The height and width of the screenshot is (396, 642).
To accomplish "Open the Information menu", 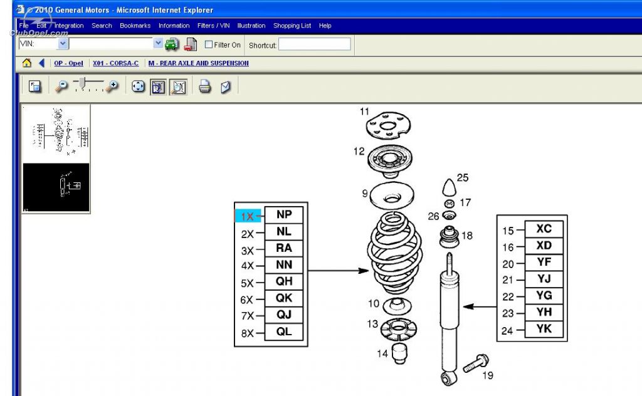I will tap(174, 25).
